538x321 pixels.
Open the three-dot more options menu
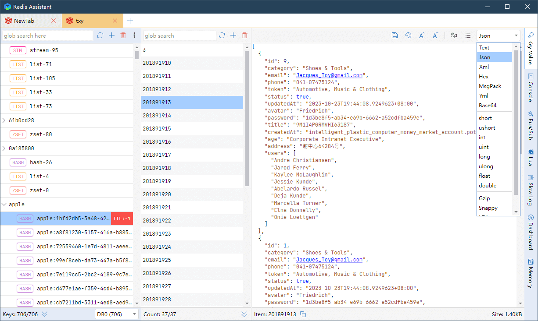point(134,35)
